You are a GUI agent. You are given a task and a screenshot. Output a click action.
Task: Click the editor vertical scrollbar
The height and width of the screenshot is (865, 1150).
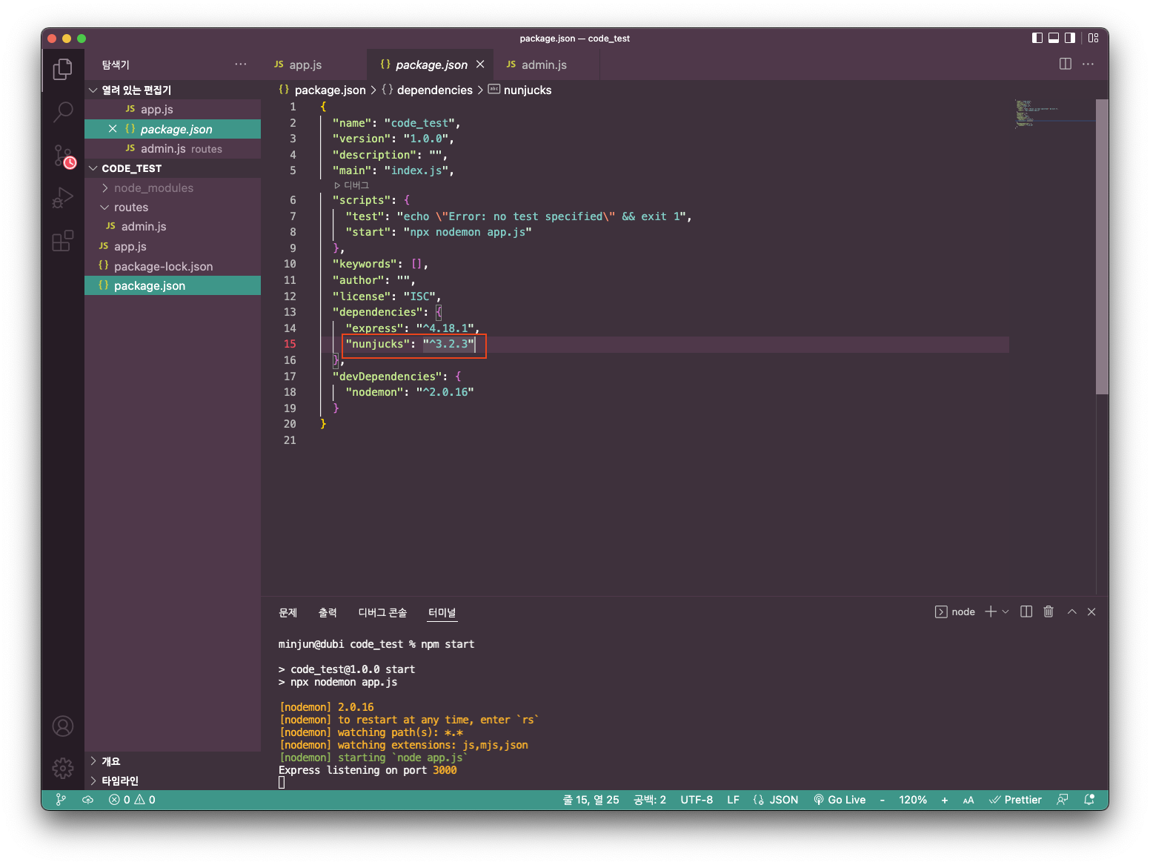coord(1103,247)
